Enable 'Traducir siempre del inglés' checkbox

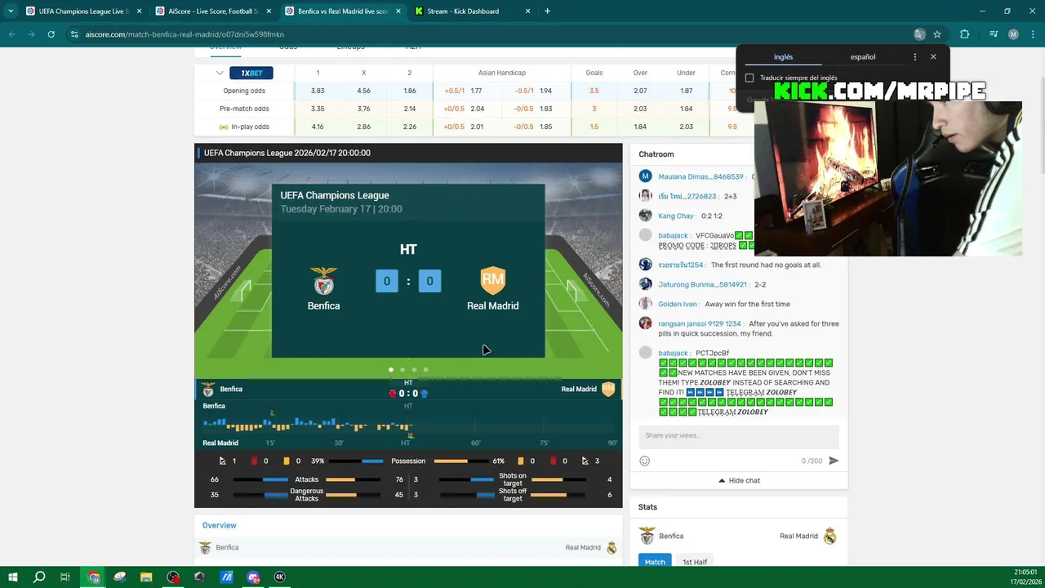coord(749,78)
